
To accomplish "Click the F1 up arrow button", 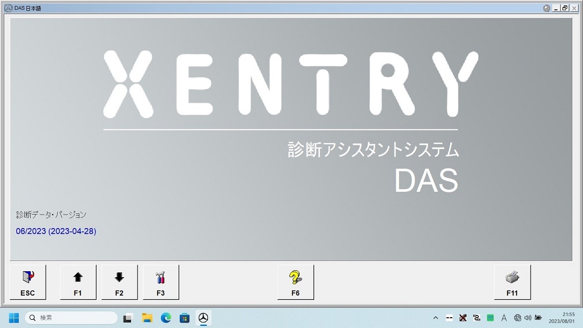I will (x=78, y=282).
